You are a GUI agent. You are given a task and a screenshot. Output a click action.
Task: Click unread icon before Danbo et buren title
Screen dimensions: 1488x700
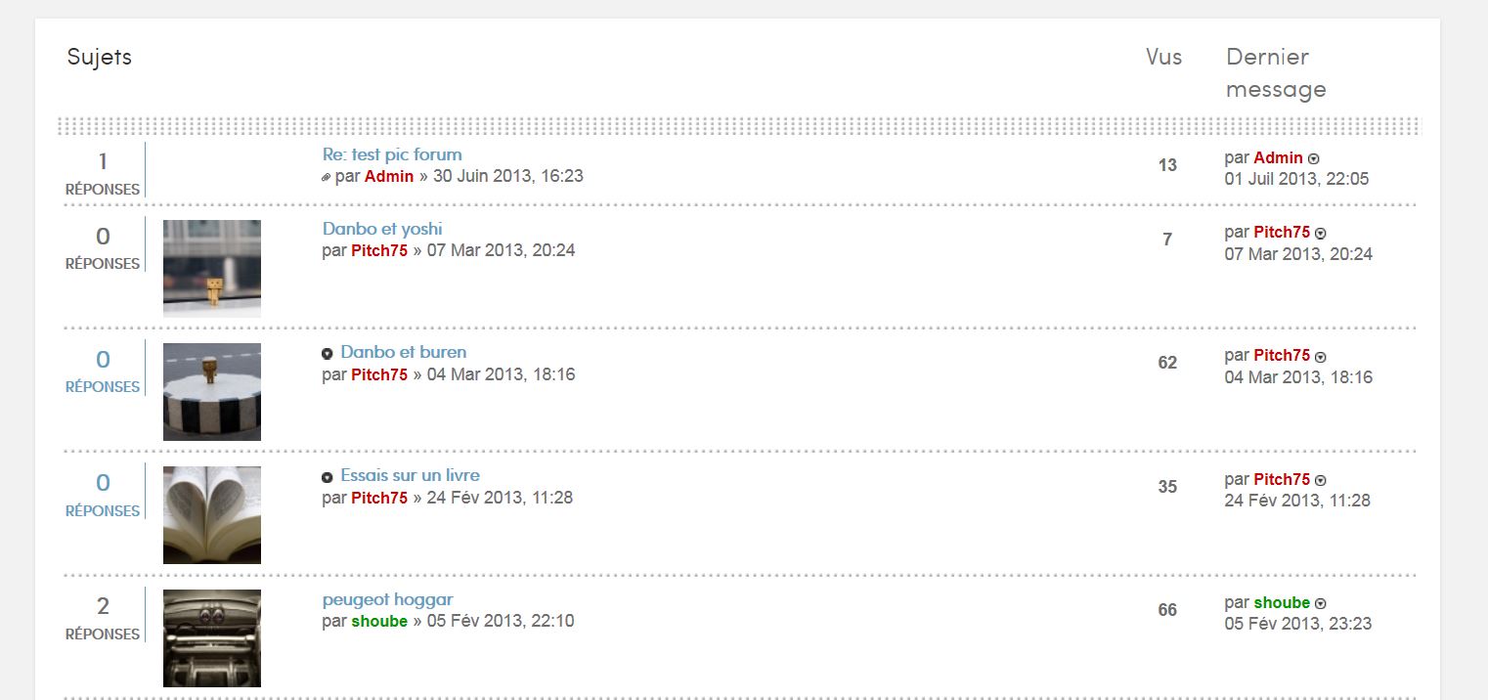point(328,353)
